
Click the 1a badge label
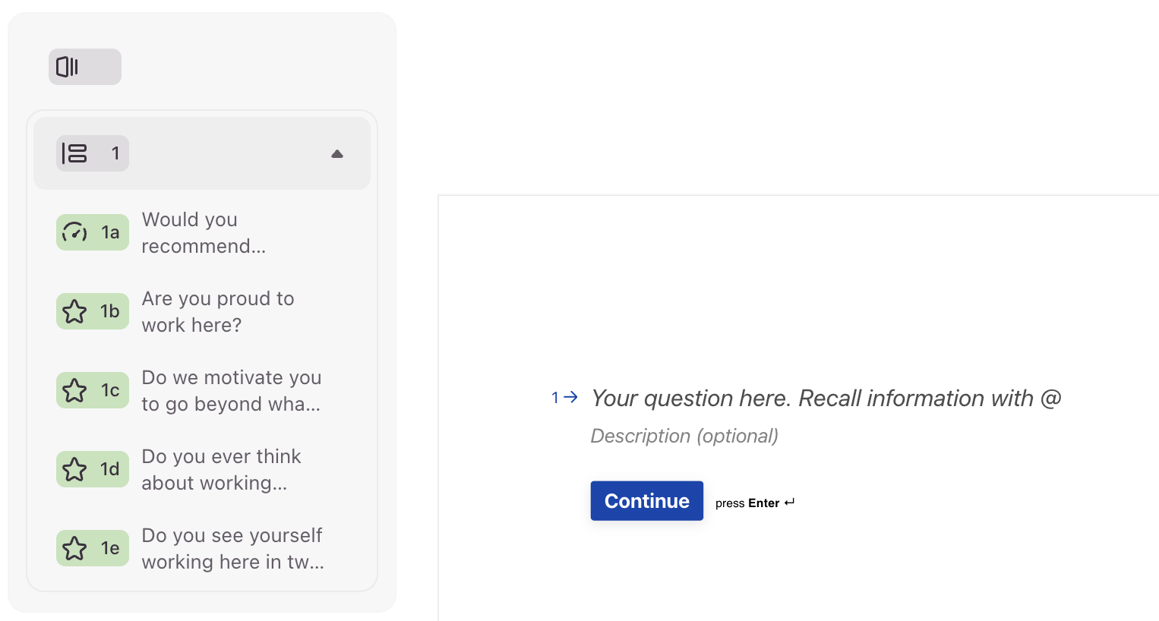[x=110, y=232]
